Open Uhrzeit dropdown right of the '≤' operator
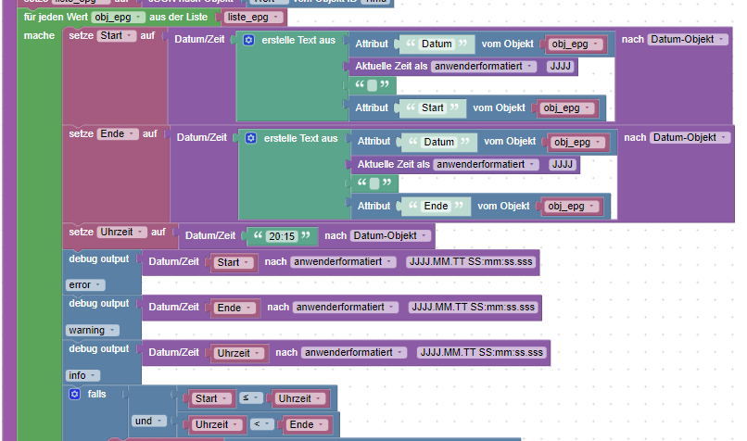 click(300, 398)
